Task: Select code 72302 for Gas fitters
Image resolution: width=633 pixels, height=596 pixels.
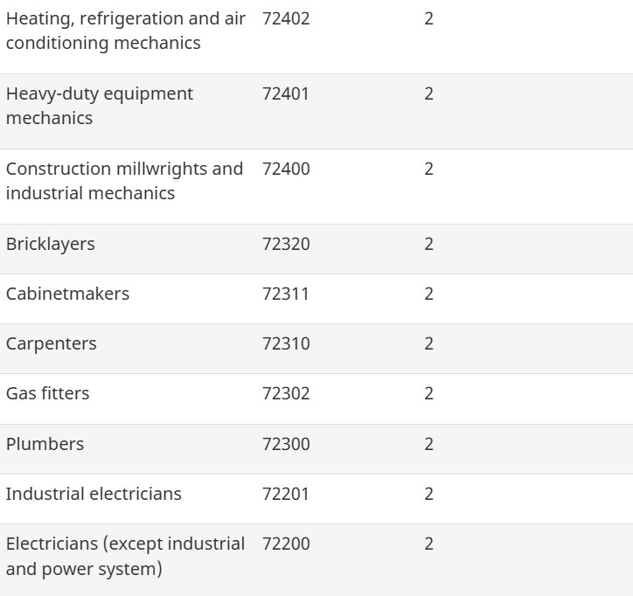Action: [x=286, y=393]
